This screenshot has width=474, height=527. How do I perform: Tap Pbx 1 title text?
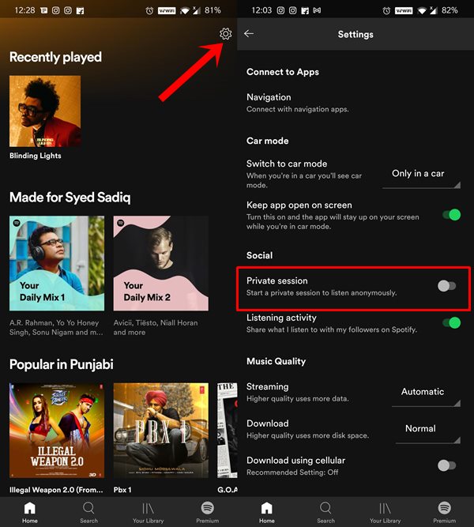coord(122,490)
